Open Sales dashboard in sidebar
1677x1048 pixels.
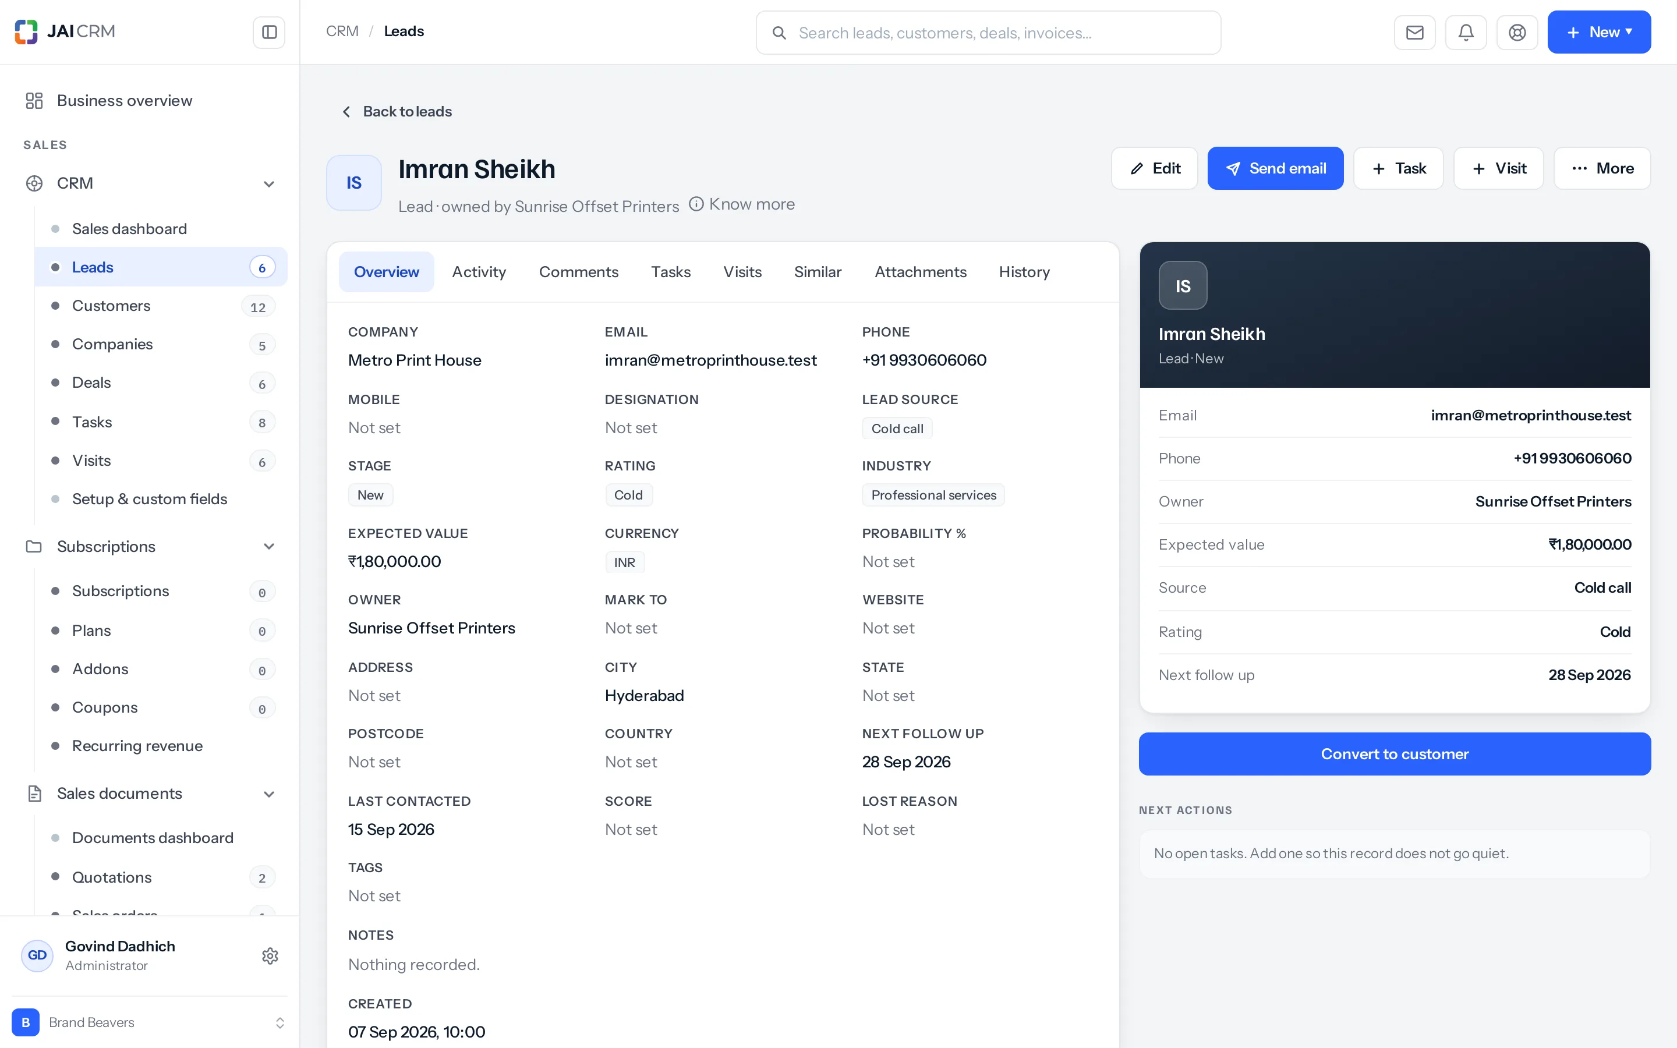(x=161, y=229)
